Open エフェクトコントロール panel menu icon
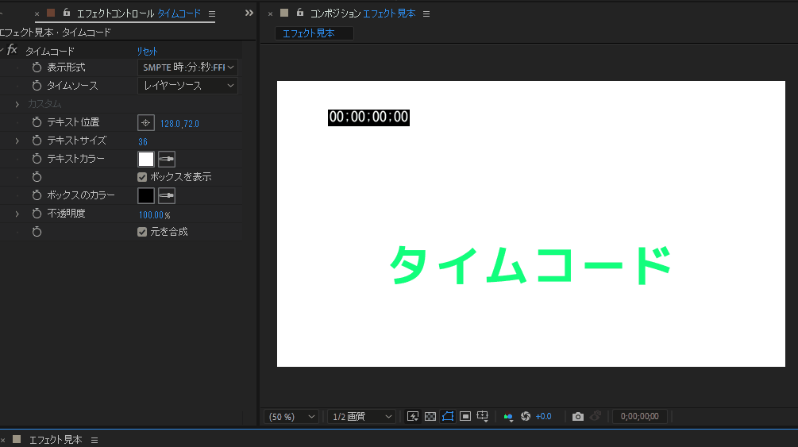The height and width of the screenshot is (447, 798). (x=212, y=13)
